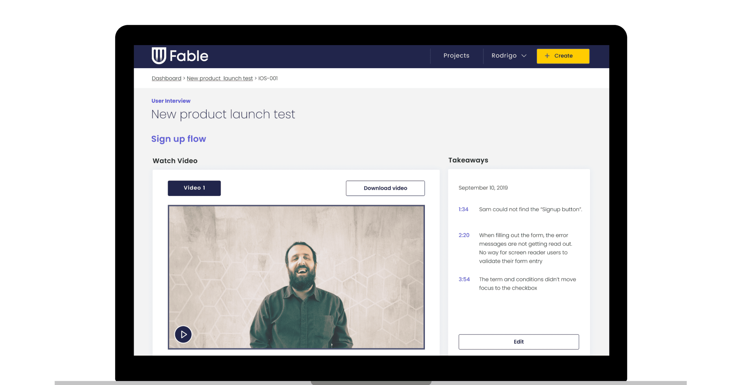This screenshot has width=740, height=385.
Task: Open the Rodrigo user menu
Action: 508,55
